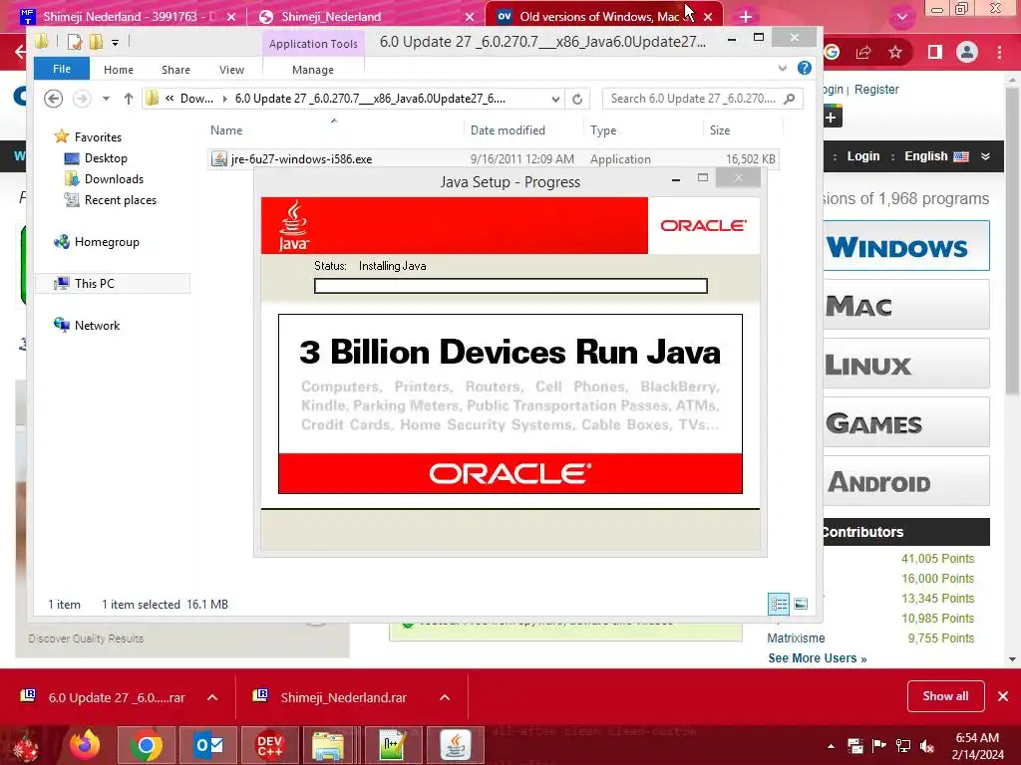This screenshot has height=765, width=1021.
Task: Switch to details view in Explorer
Action: (x=779, y=604)
